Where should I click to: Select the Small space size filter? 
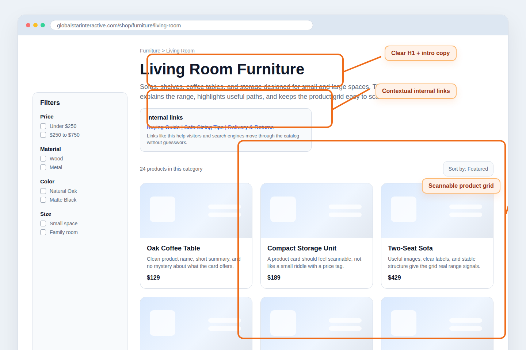[x=43, y=223]
